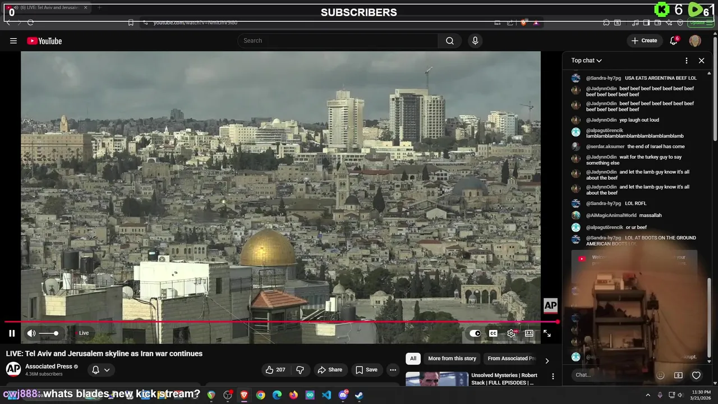Open options menu for Unsolved Mysteries video

point(553,376)
